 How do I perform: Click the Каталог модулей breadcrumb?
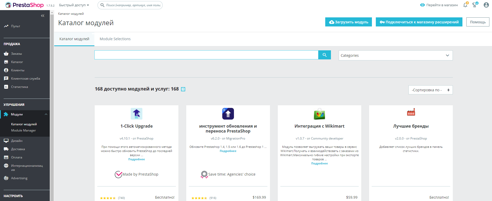point(71,14)
